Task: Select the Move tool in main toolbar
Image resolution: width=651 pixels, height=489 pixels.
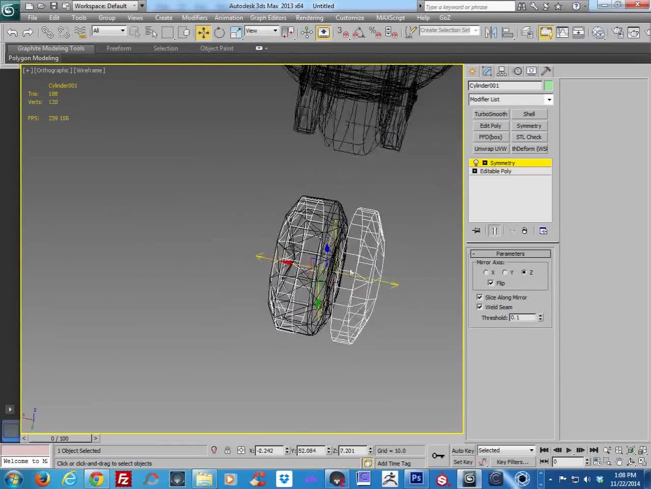Action: point(203,33)
